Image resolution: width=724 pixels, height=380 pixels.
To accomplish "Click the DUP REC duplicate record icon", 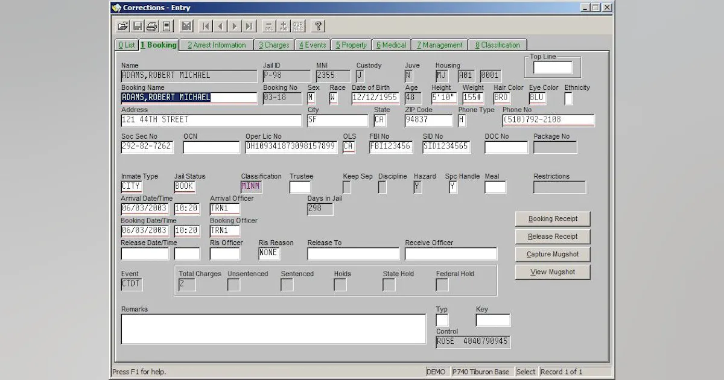I will pos(298,26).
